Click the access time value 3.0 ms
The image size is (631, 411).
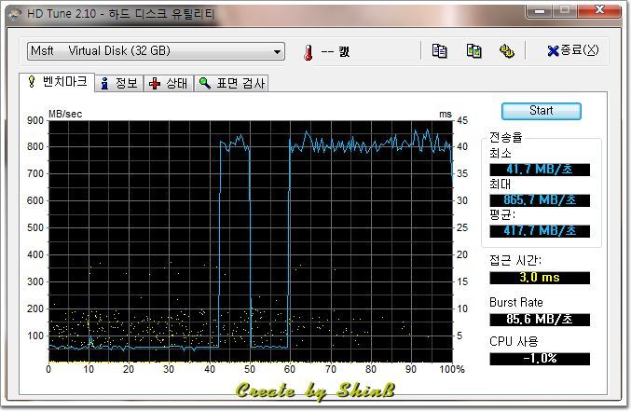540,278
